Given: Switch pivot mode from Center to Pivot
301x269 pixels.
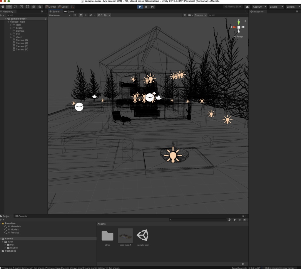Looking at the screenshot, I should [51, 6].
